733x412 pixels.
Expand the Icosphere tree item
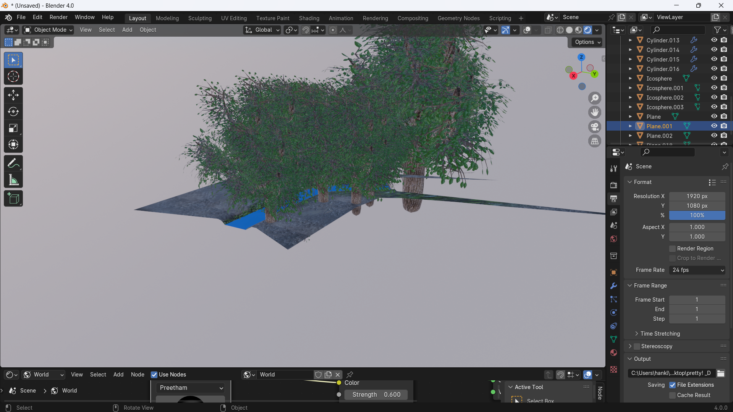tap(630, 78)
